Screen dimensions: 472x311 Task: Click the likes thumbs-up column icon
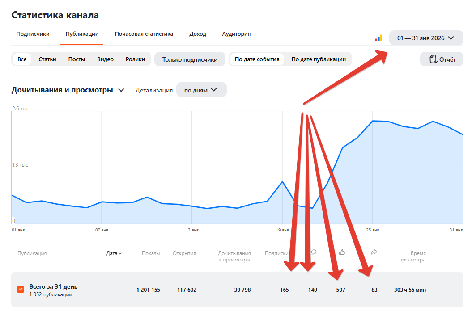pyautogui.click(x=342, y=252)
